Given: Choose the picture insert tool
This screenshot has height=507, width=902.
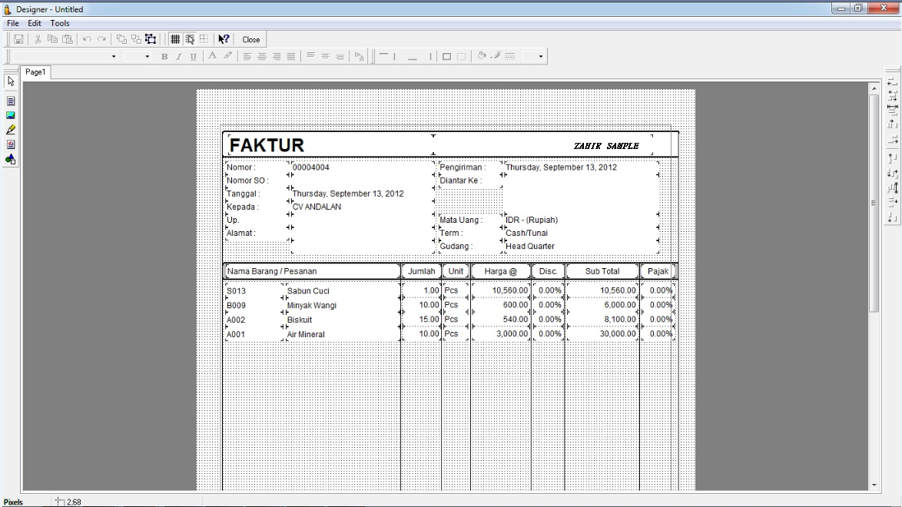Looking at the screenshot, I should (x=11, y=115).
